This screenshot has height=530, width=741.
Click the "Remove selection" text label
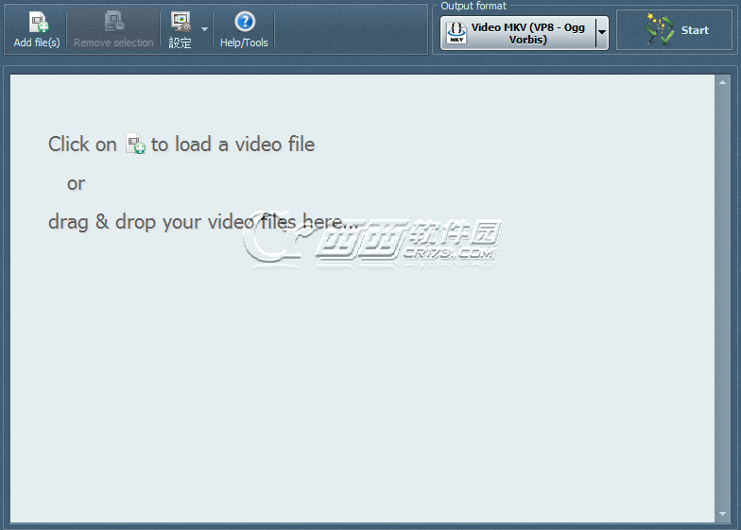point(113,43)
